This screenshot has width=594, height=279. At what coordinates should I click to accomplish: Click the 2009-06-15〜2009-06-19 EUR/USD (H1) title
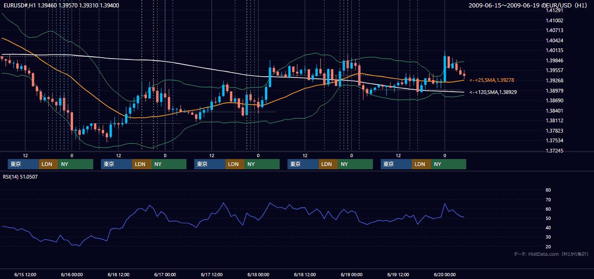[529, 5]
